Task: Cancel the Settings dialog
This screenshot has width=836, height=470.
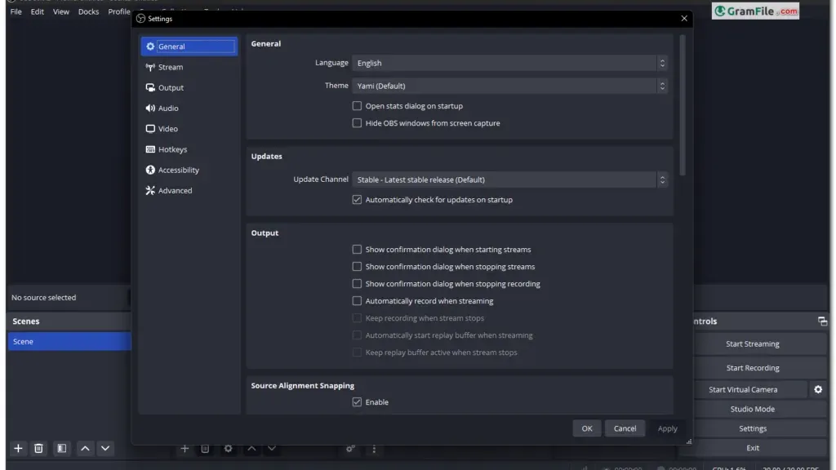Action: [x=625, y=428]
